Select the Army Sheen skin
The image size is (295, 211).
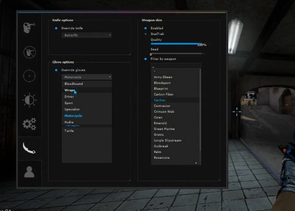[175, 77]
